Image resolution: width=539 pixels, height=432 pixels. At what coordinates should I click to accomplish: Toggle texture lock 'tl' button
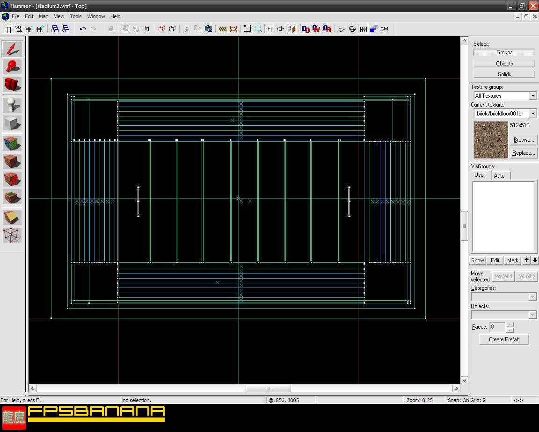click(x=269, y=29)
